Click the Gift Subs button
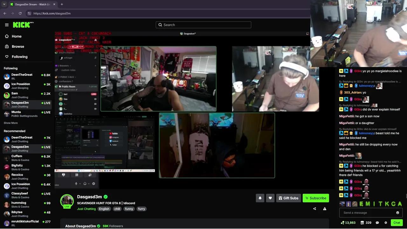 tap(288, 198)
